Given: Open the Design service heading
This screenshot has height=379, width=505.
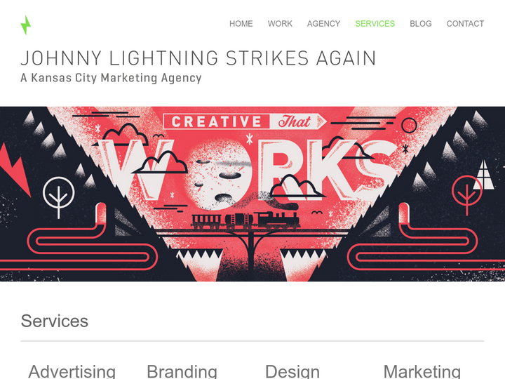Looking at the screenshot, I should [x=292, y=371].
